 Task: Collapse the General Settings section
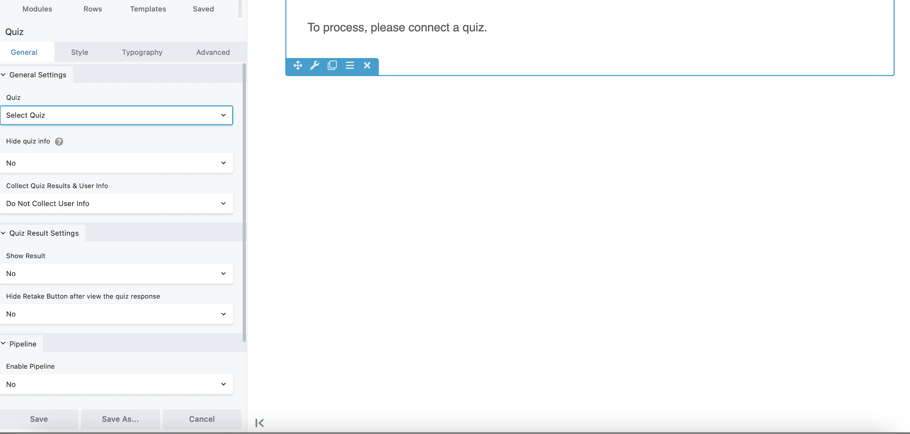4,75
